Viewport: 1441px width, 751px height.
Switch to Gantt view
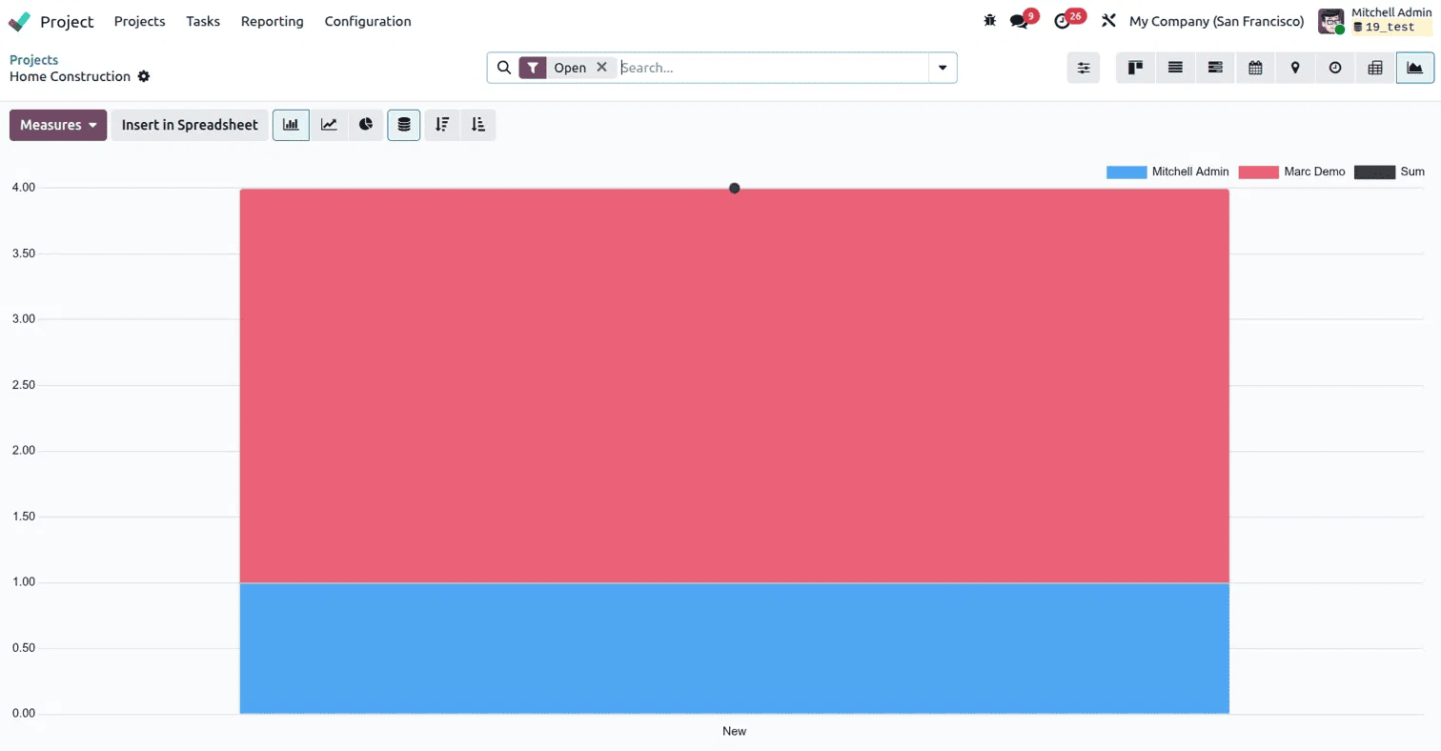coord(1215,68)
